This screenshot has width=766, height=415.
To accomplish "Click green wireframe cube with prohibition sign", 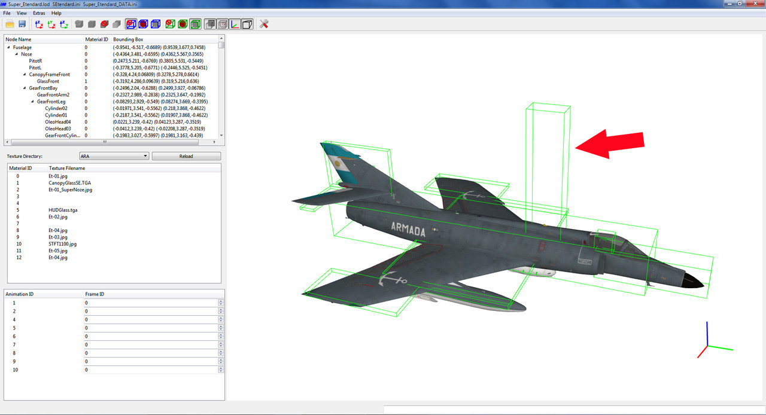I will point(171,25).
